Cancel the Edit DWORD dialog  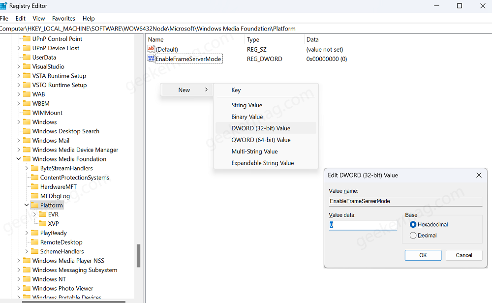(x=464, y=255)
